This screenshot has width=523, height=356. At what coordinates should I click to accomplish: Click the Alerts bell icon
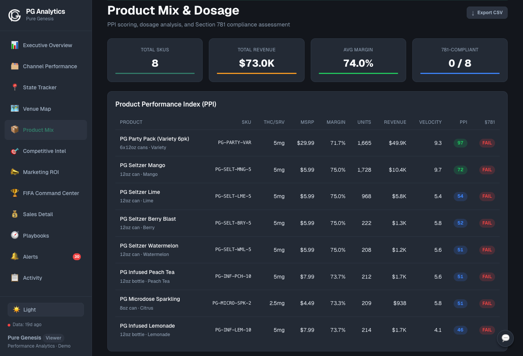[x=15, y=256]
